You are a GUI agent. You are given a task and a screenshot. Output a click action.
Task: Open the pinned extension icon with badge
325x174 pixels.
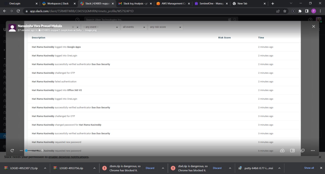[293, 11]
